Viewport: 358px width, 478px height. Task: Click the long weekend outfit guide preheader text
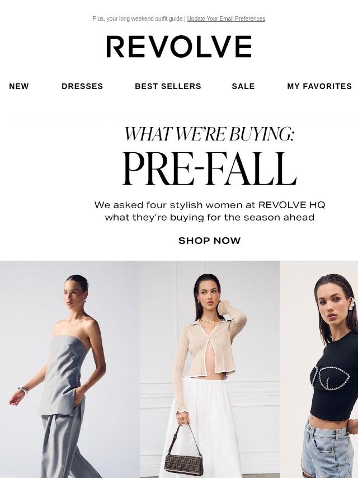coord(138,19)
